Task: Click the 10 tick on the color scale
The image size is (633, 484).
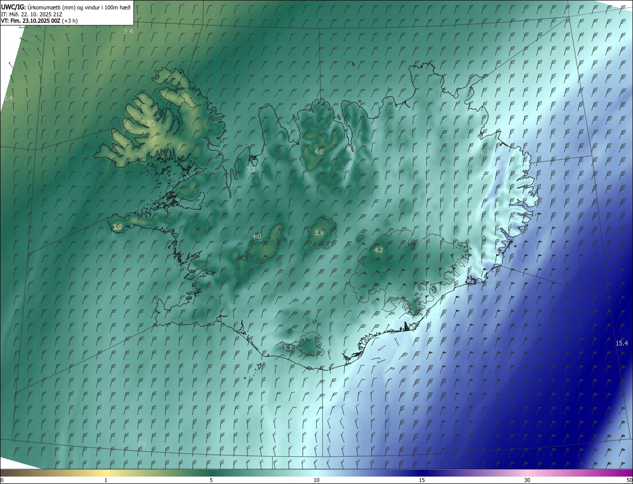Action: pyautogui.click(x=316, y=480)
